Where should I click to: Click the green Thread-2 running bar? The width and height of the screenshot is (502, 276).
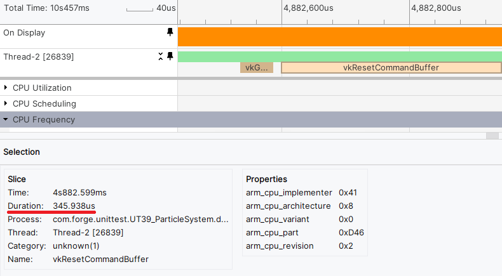pos(340,56)
